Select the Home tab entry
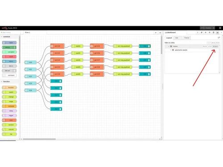 (175, 46)
